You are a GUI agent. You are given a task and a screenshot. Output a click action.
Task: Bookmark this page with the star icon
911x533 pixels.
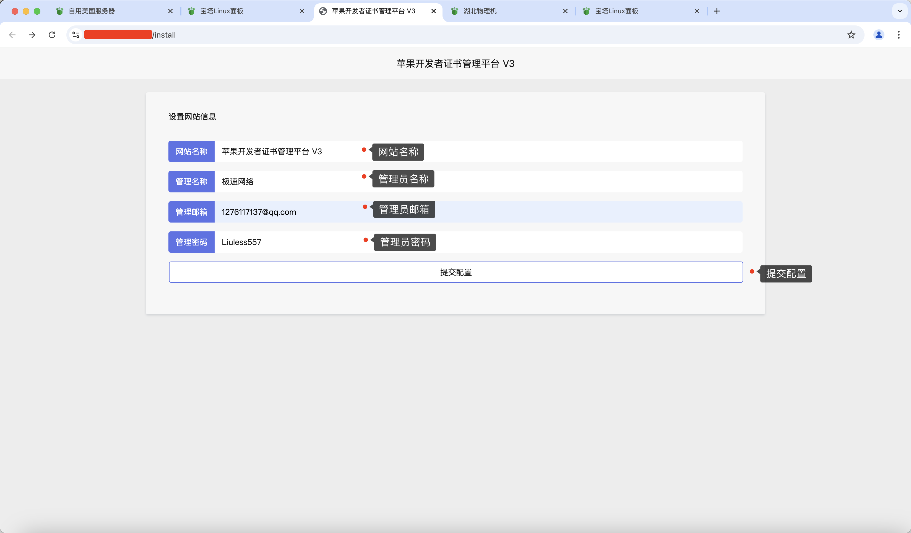click(851, 35)
